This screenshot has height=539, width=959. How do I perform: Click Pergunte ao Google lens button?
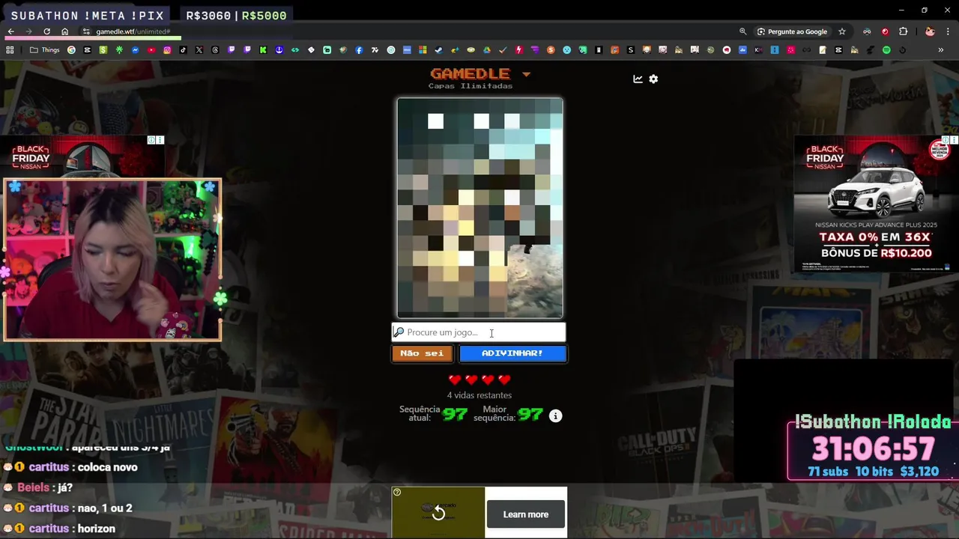pyautogui.click(x=792, y=31)
